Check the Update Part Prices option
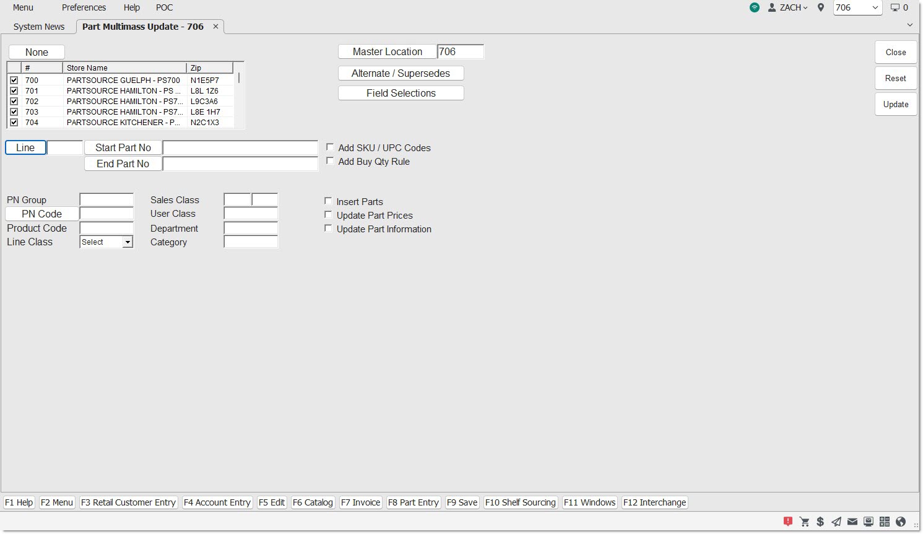 coord(329,215)
